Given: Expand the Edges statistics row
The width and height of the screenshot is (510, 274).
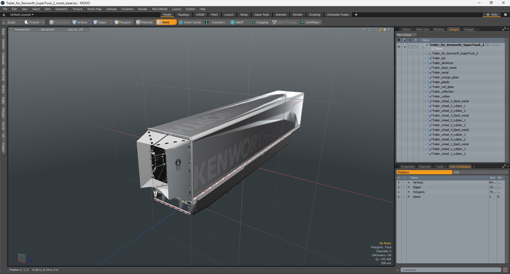Looking at the screenshot, I should (409, 187).
